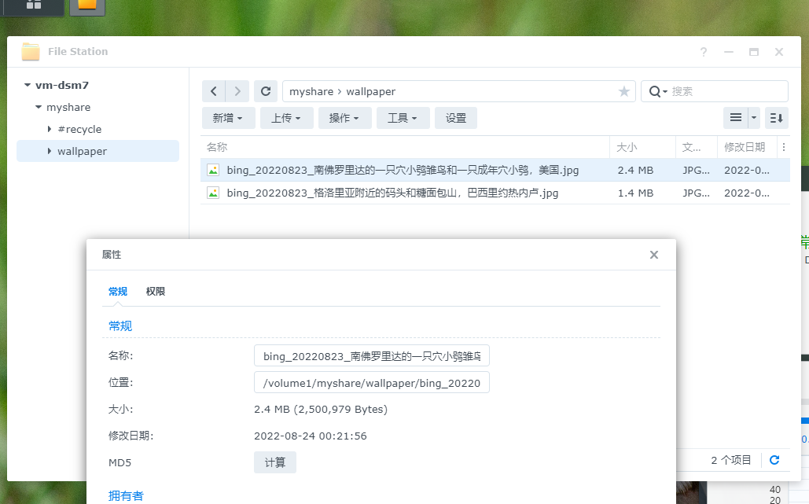Screen dimensions: 809x504
Task: Switch to the 常规 tab
Action: [118, 292]
